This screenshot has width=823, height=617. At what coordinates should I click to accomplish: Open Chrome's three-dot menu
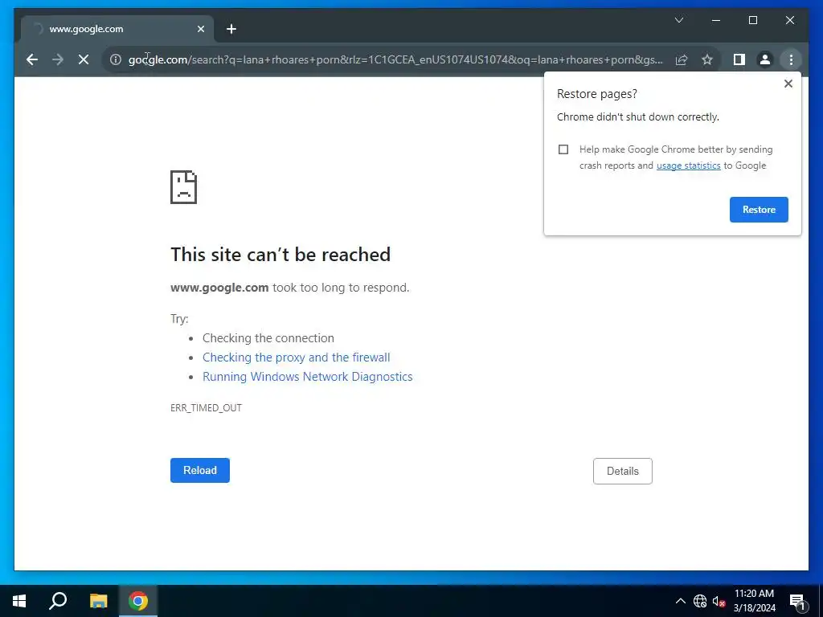point(791,59)
